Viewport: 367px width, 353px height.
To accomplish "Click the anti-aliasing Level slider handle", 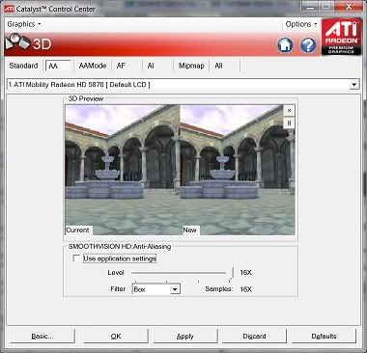I will (x=233, y=273).
